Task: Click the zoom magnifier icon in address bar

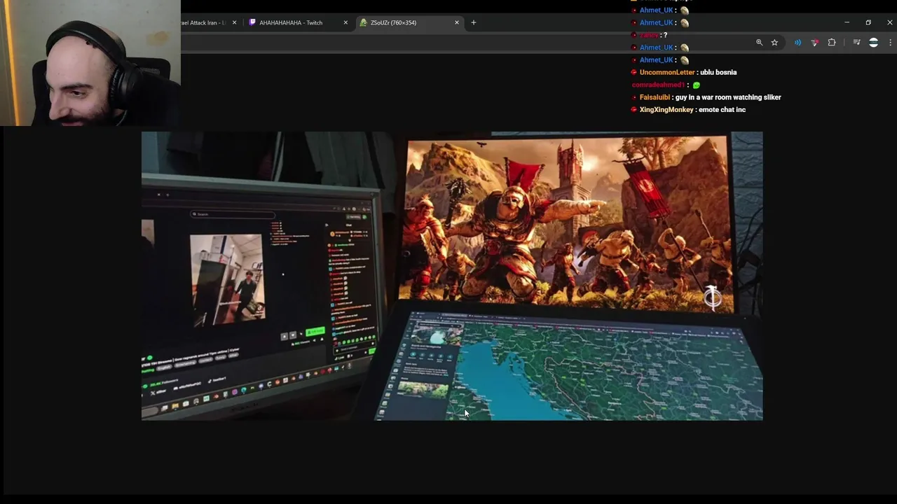Action: point(759,43)
